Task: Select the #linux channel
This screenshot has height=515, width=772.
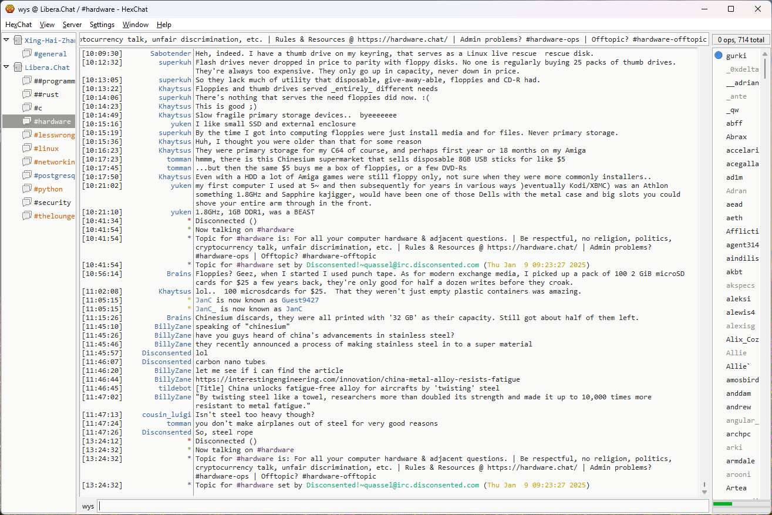Action: click(x=46, y=149)
